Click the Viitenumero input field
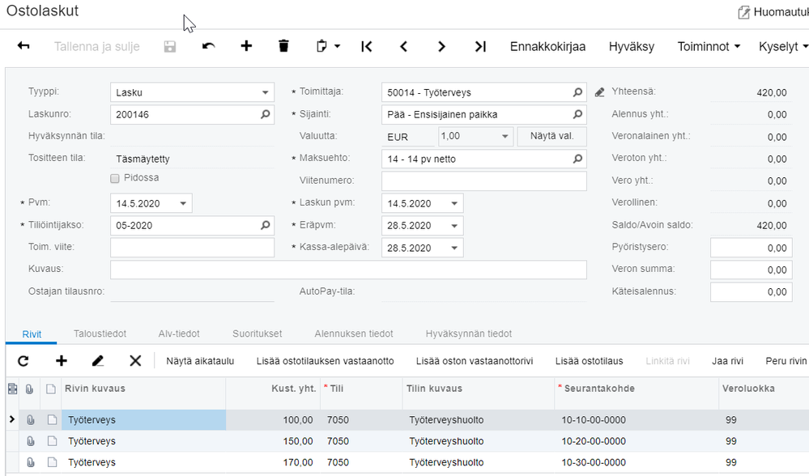This screenshot has width=809, height=476. tap(483, 181)
